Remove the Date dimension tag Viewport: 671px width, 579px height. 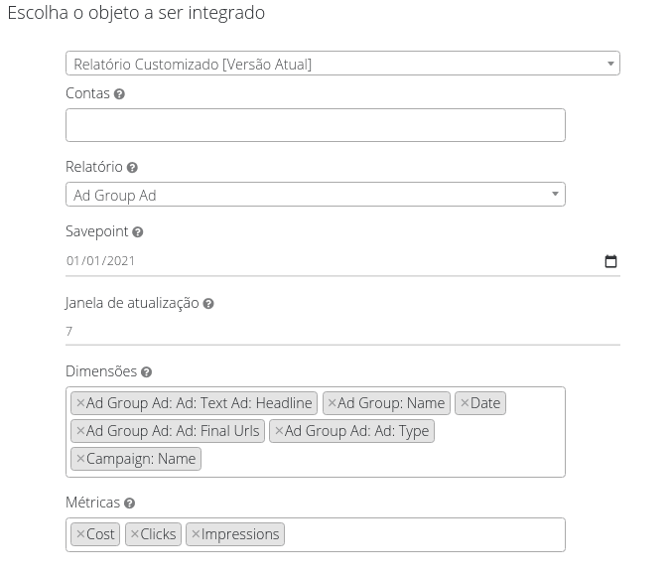(465, 403)
